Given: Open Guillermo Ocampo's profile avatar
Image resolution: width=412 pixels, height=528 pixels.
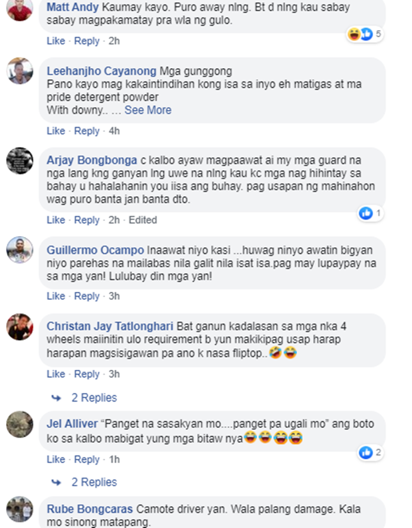Looking at the screenshot, I should pos(20,250).
